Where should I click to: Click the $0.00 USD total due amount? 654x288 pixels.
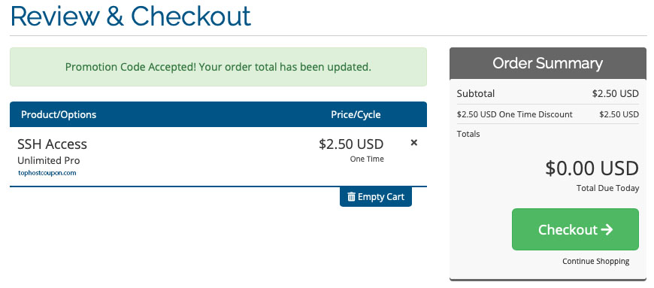click(592, 168)
